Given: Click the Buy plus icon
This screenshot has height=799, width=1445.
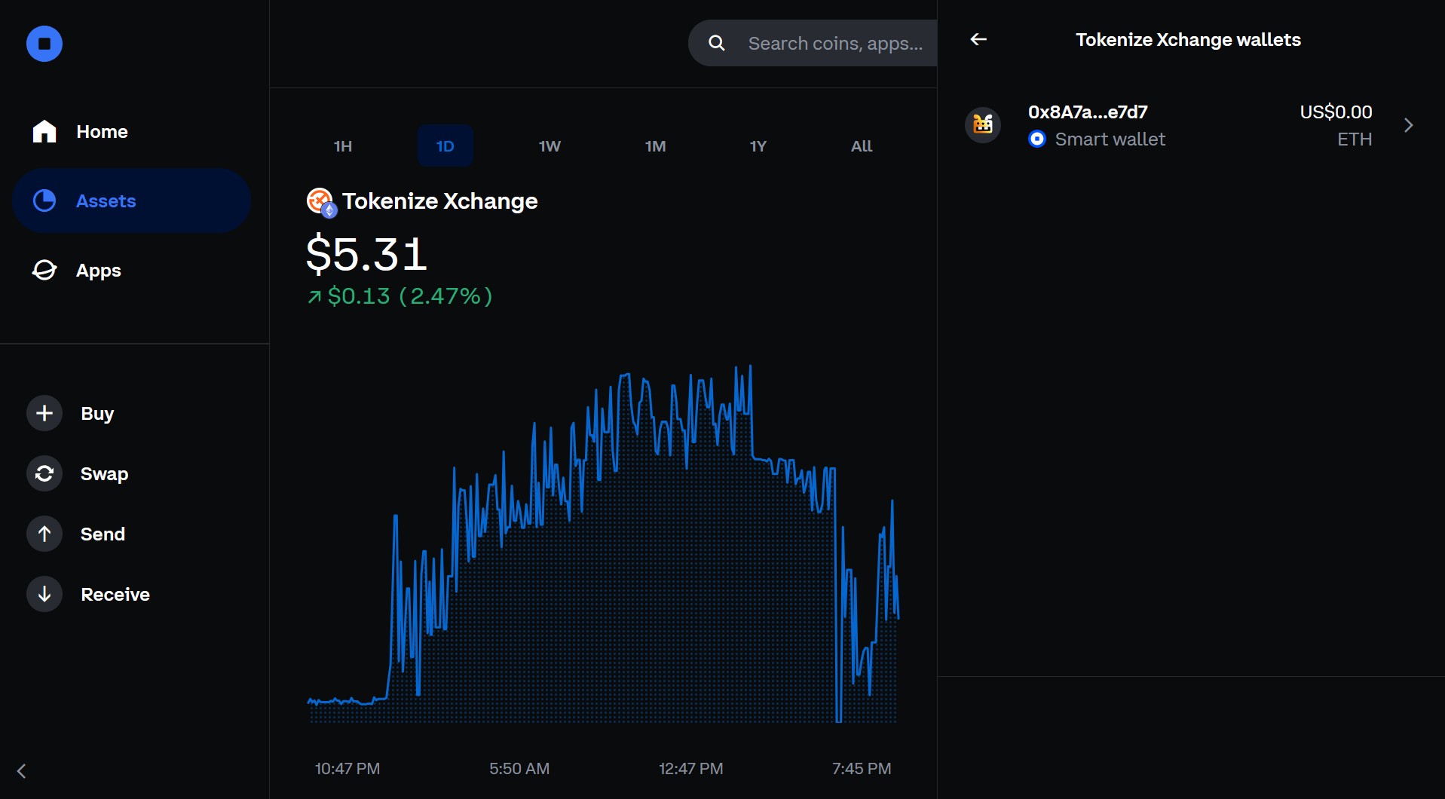Looking at the screenshot, I should pos(44,413).
